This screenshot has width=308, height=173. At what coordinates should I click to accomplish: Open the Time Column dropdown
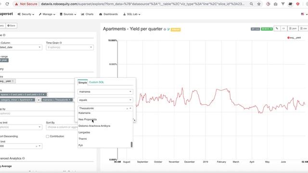pos(21,47)
